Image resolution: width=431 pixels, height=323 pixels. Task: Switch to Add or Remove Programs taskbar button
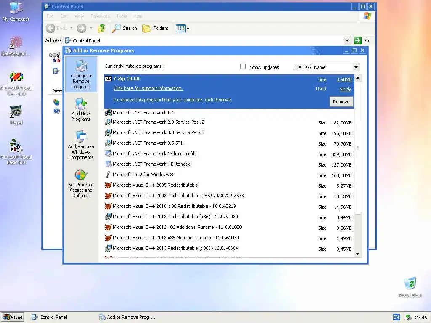point(127,317)
